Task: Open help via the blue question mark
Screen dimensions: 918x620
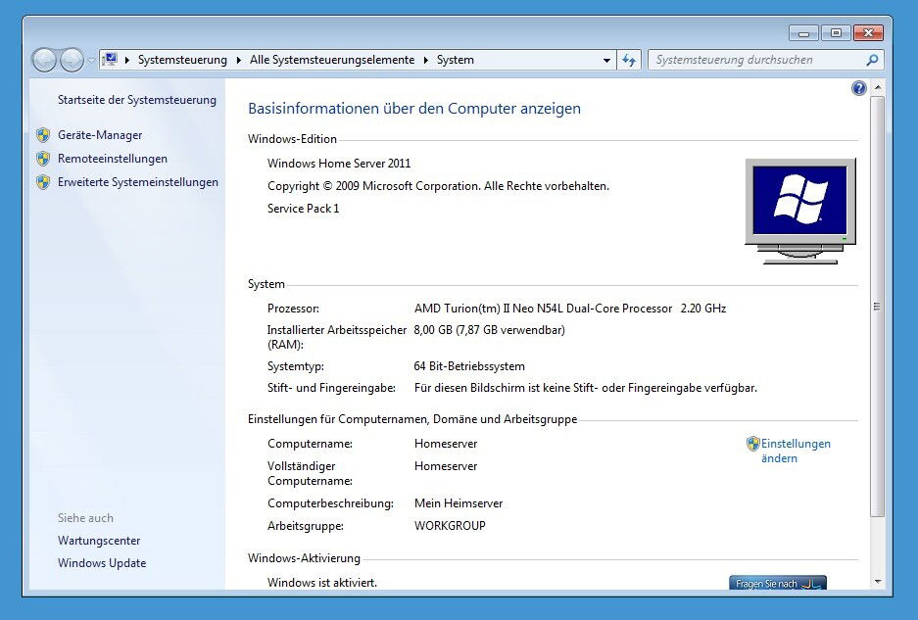Action: click(x=859, y=88)
